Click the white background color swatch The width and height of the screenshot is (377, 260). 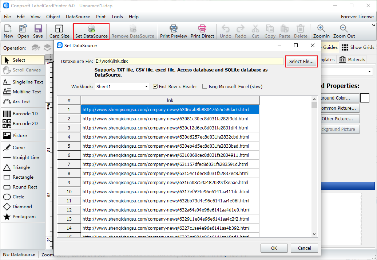coord(365,98)
